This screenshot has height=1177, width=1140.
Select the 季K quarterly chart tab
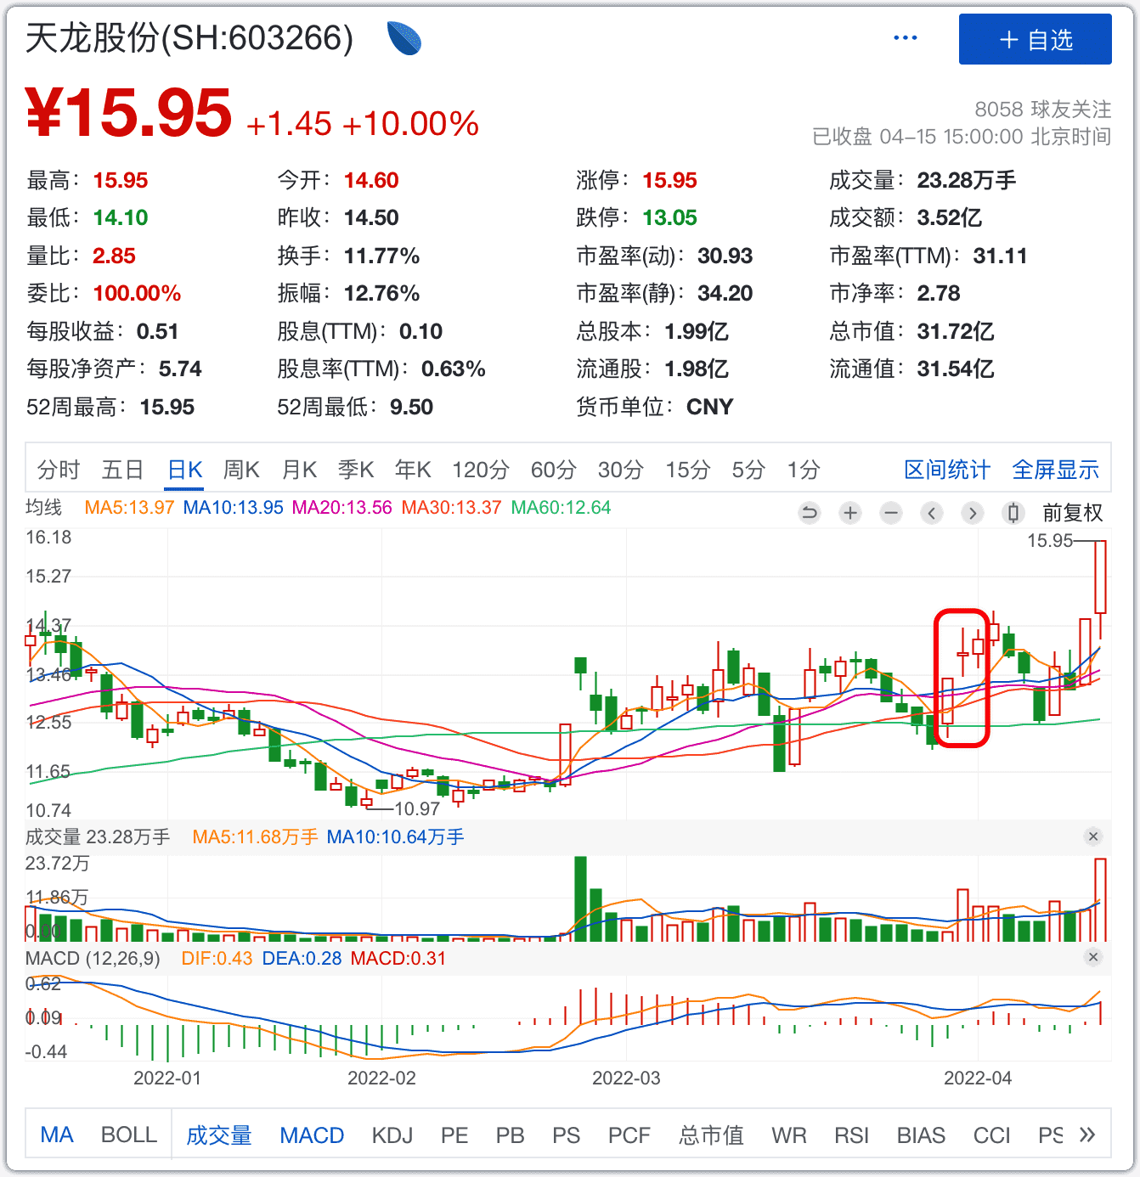(x=356, y=470)
